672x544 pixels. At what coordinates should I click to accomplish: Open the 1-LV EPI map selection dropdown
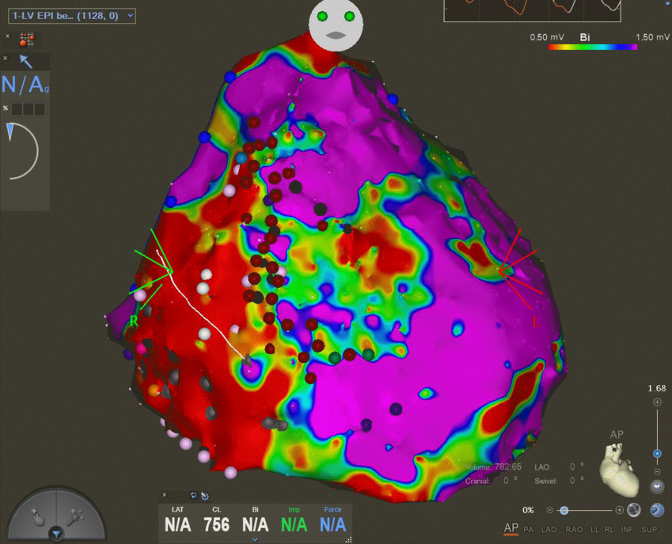pos(71,16)
